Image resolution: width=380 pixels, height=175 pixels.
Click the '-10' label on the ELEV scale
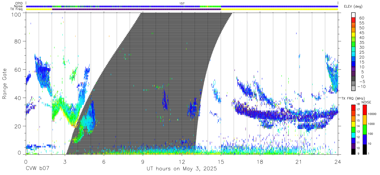[x=361, y=87]
